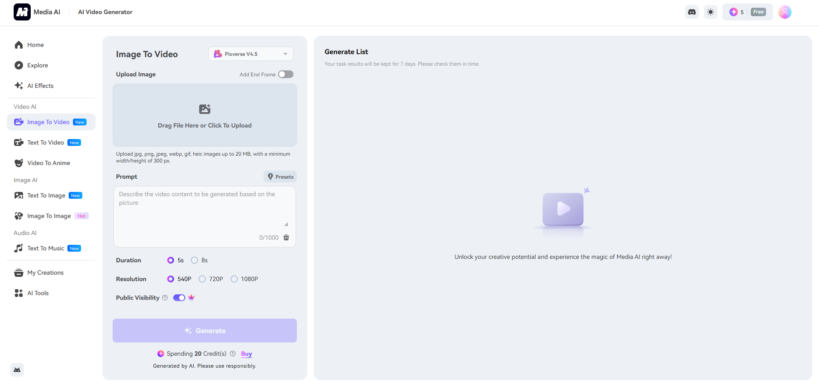The height and width of the screenshot is (389, 819).
Task: Turn off Public Visibility switch
Action: click(179, 298)
